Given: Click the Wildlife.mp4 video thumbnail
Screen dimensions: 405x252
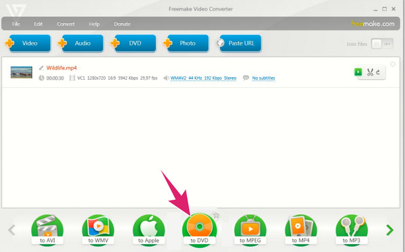Looking at the screenshot, I should point(22,72).
